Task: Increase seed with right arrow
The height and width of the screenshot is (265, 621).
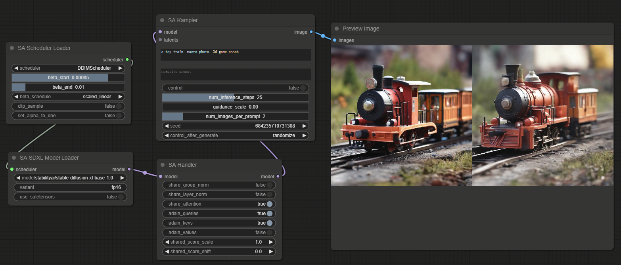Action: coord(304,126)
